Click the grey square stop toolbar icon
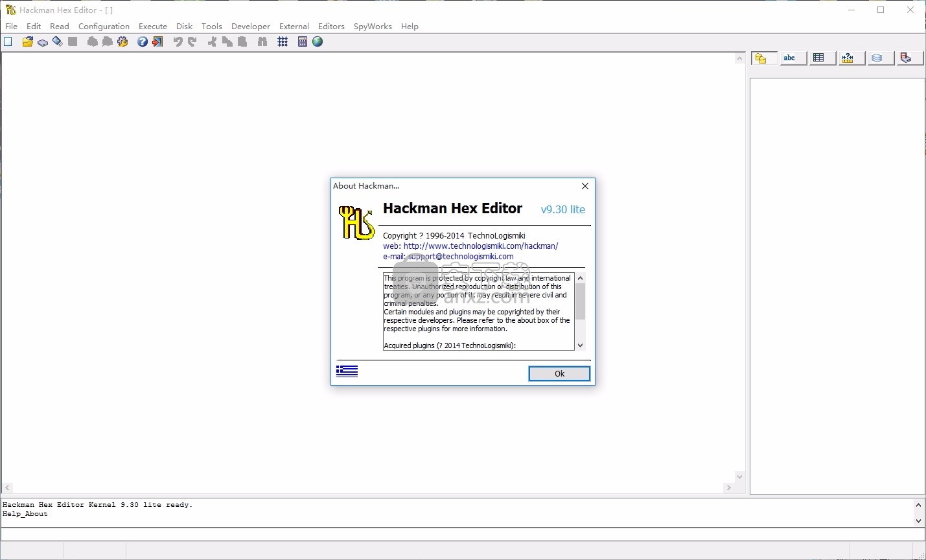This screenshot has height=560, width=926. (73, 41)
